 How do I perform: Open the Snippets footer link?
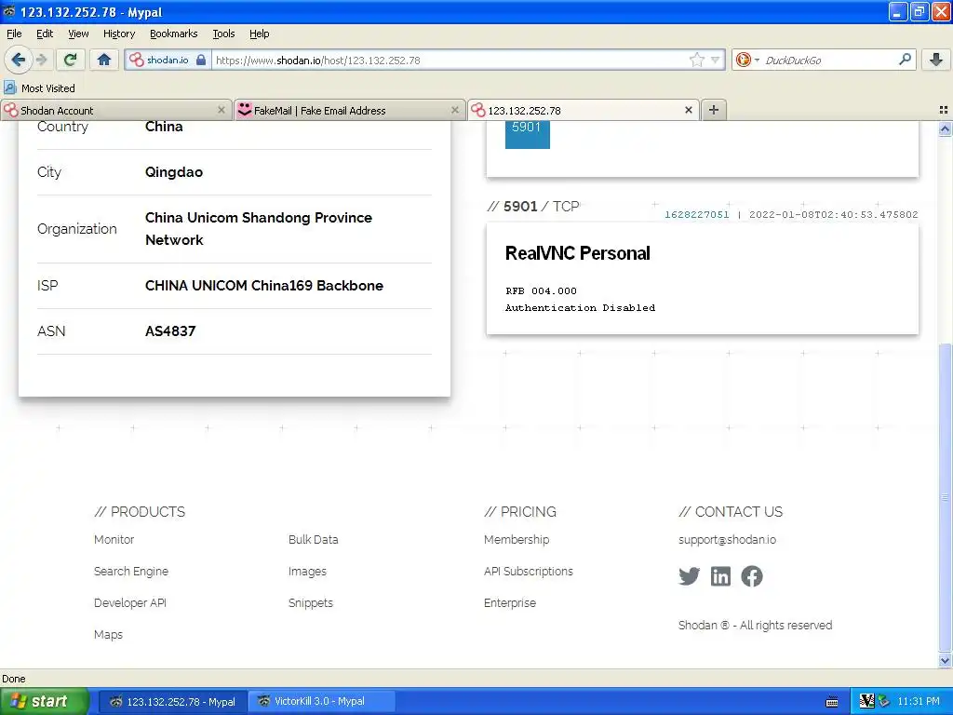coord(311,602)
